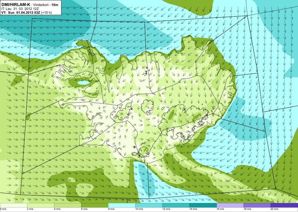Viewport: 298px width, 212px height.
Task: Click the 'VT: Sun 01.04.2012 03Z' line
Action: click(21, 13)
